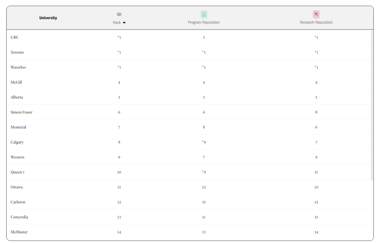The image size is (379, 243).
Task: Click Queen's Rank value 10
Action: tap(119, 172)
